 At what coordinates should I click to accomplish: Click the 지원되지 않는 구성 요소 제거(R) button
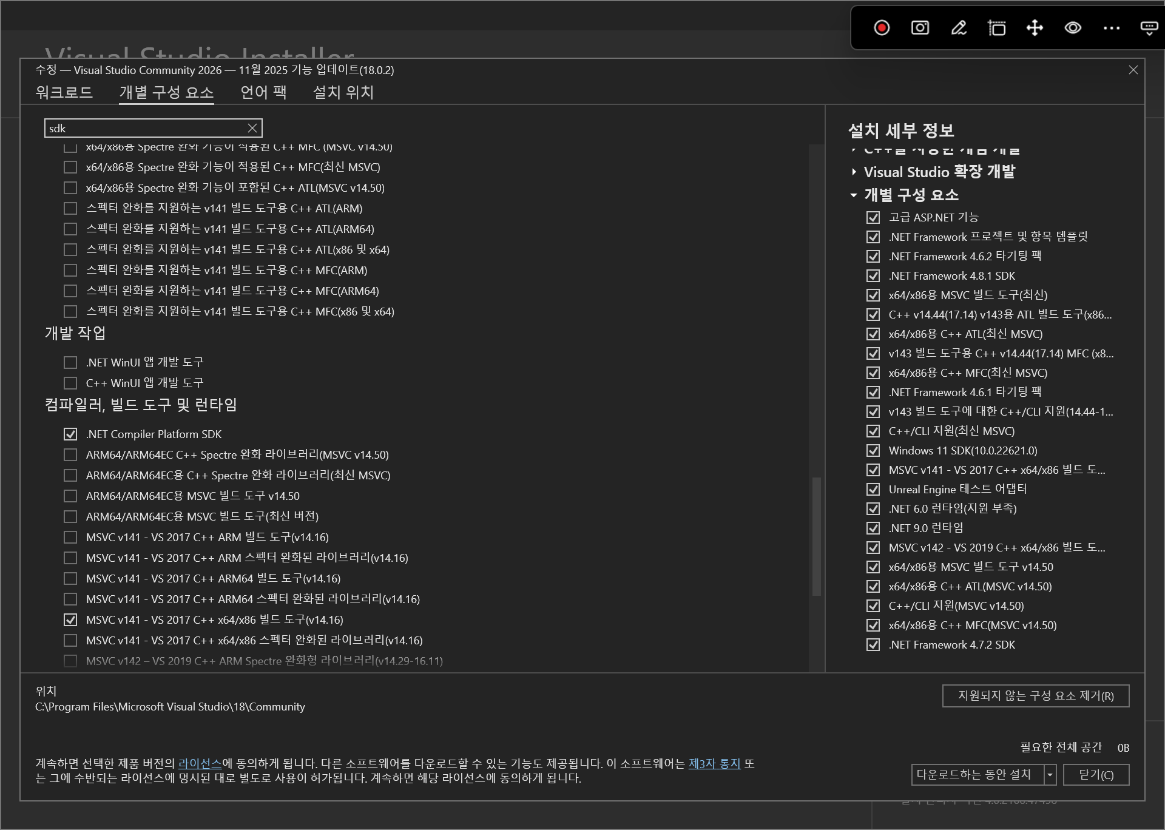coord(1035,696)
